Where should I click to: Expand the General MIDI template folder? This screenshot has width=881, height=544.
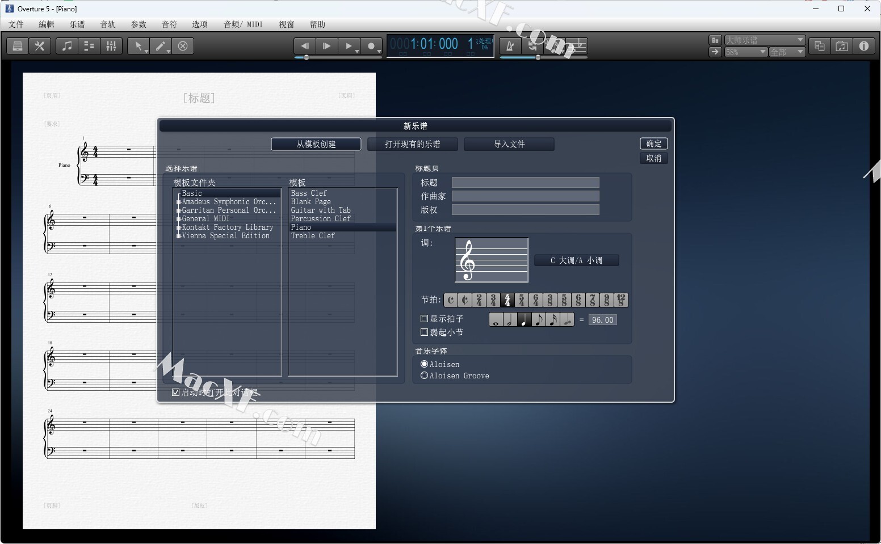pyautogui.click(x=179, y=219)
